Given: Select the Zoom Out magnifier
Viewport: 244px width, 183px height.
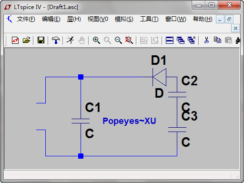Looking at the screenshot, I should [x=118, y=40].
